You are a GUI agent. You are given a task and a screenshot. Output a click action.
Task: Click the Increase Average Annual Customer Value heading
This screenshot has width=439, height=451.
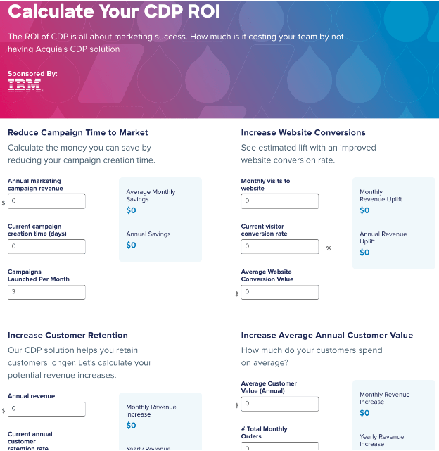[327, 335]
